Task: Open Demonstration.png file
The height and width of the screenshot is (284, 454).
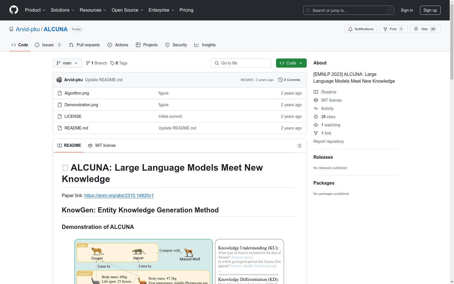Action: pos(81,105)
